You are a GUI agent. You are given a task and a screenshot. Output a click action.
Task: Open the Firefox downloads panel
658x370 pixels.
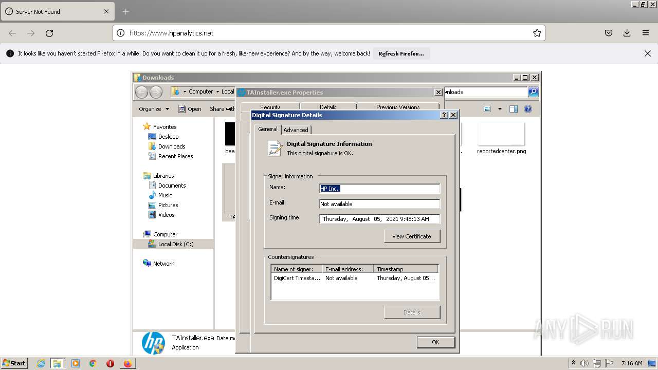tap(627, 33)
